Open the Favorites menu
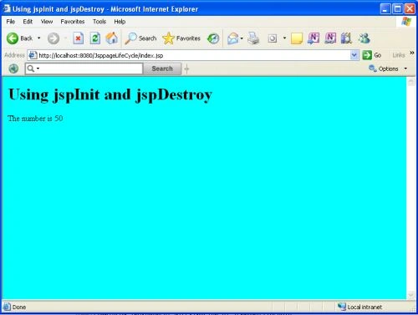This screenshot has height=315, width=418. [x=73, y=22]
